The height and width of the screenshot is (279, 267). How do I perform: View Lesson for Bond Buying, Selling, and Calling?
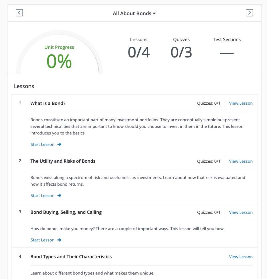[241, 212]
